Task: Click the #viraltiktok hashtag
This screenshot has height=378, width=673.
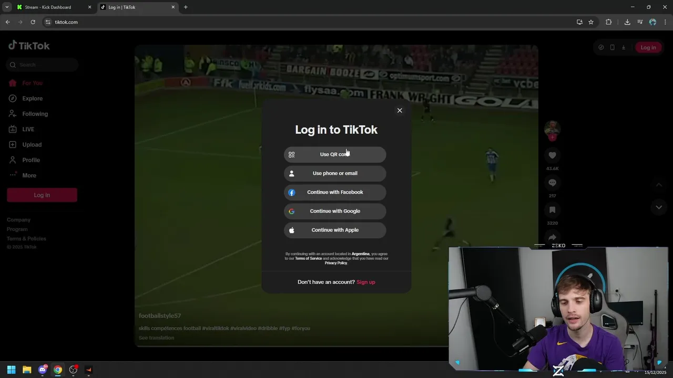Action: tap(216, 328)
